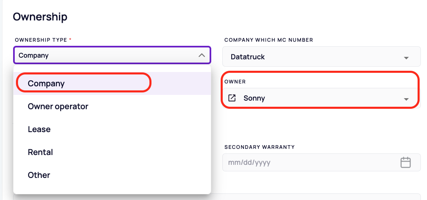Viewport: 427px width, 200px height.
Task: Click the OWNER field label
Action: coord(235,82)
